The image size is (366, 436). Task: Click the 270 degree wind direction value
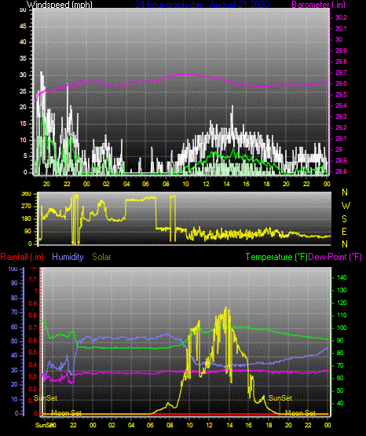[26, 207]
